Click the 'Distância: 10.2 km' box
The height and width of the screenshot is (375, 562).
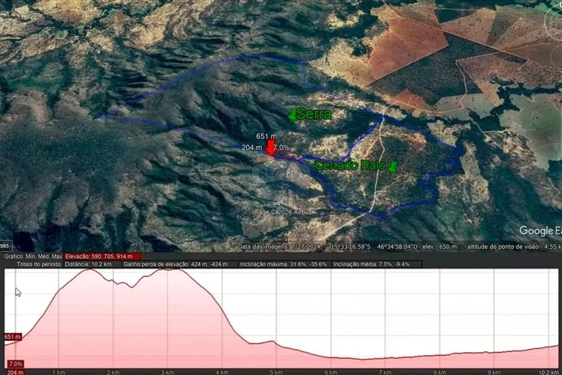(x=92, y=264)
